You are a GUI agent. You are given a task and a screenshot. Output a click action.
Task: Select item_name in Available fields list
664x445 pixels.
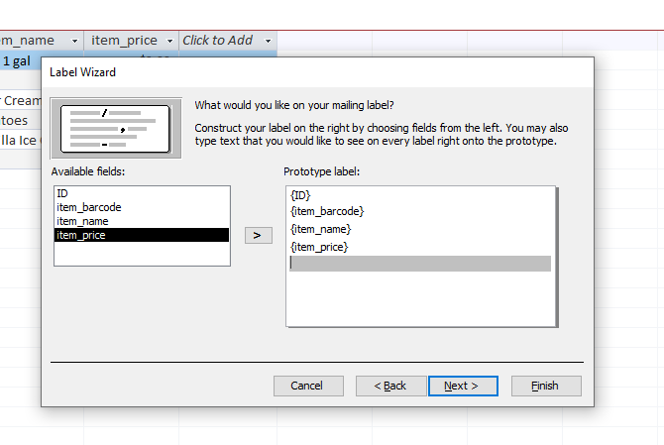(x=142, y=221)
